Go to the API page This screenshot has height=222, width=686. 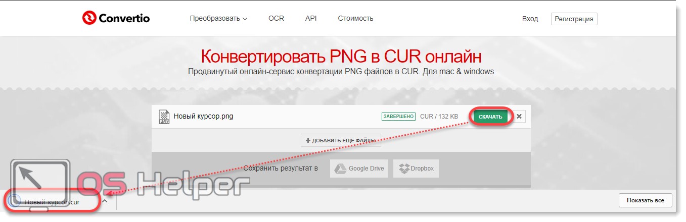[311, 19]
